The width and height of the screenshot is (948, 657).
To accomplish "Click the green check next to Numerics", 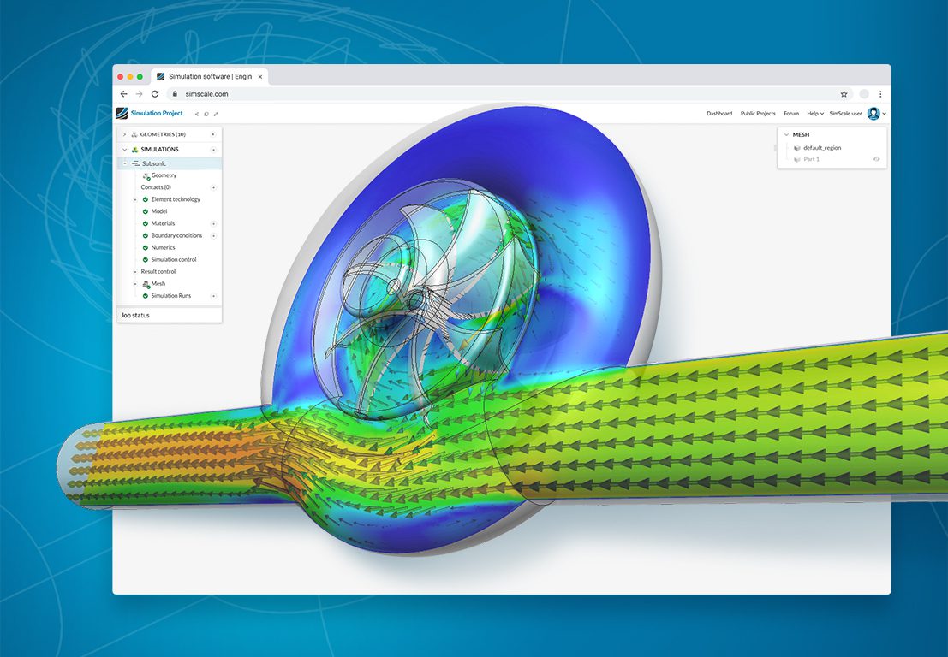I will pyautogui.click(x=145, y=247).
